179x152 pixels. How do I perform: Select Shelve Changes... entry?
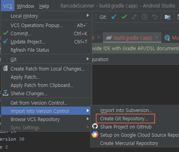[x=46, y=94]
